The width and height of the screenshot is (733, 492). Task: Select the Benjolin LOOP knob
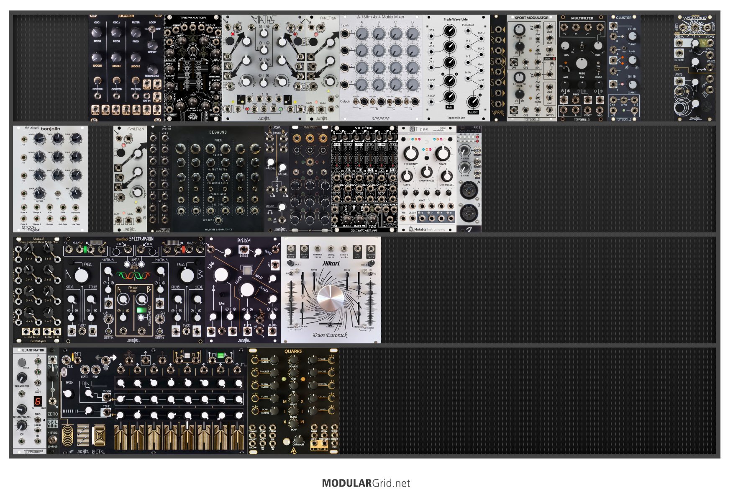tap(39, 193)
